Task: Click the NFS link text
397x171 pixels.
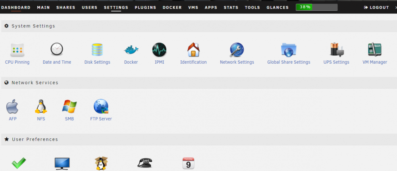Action: (x=41, y=119)
